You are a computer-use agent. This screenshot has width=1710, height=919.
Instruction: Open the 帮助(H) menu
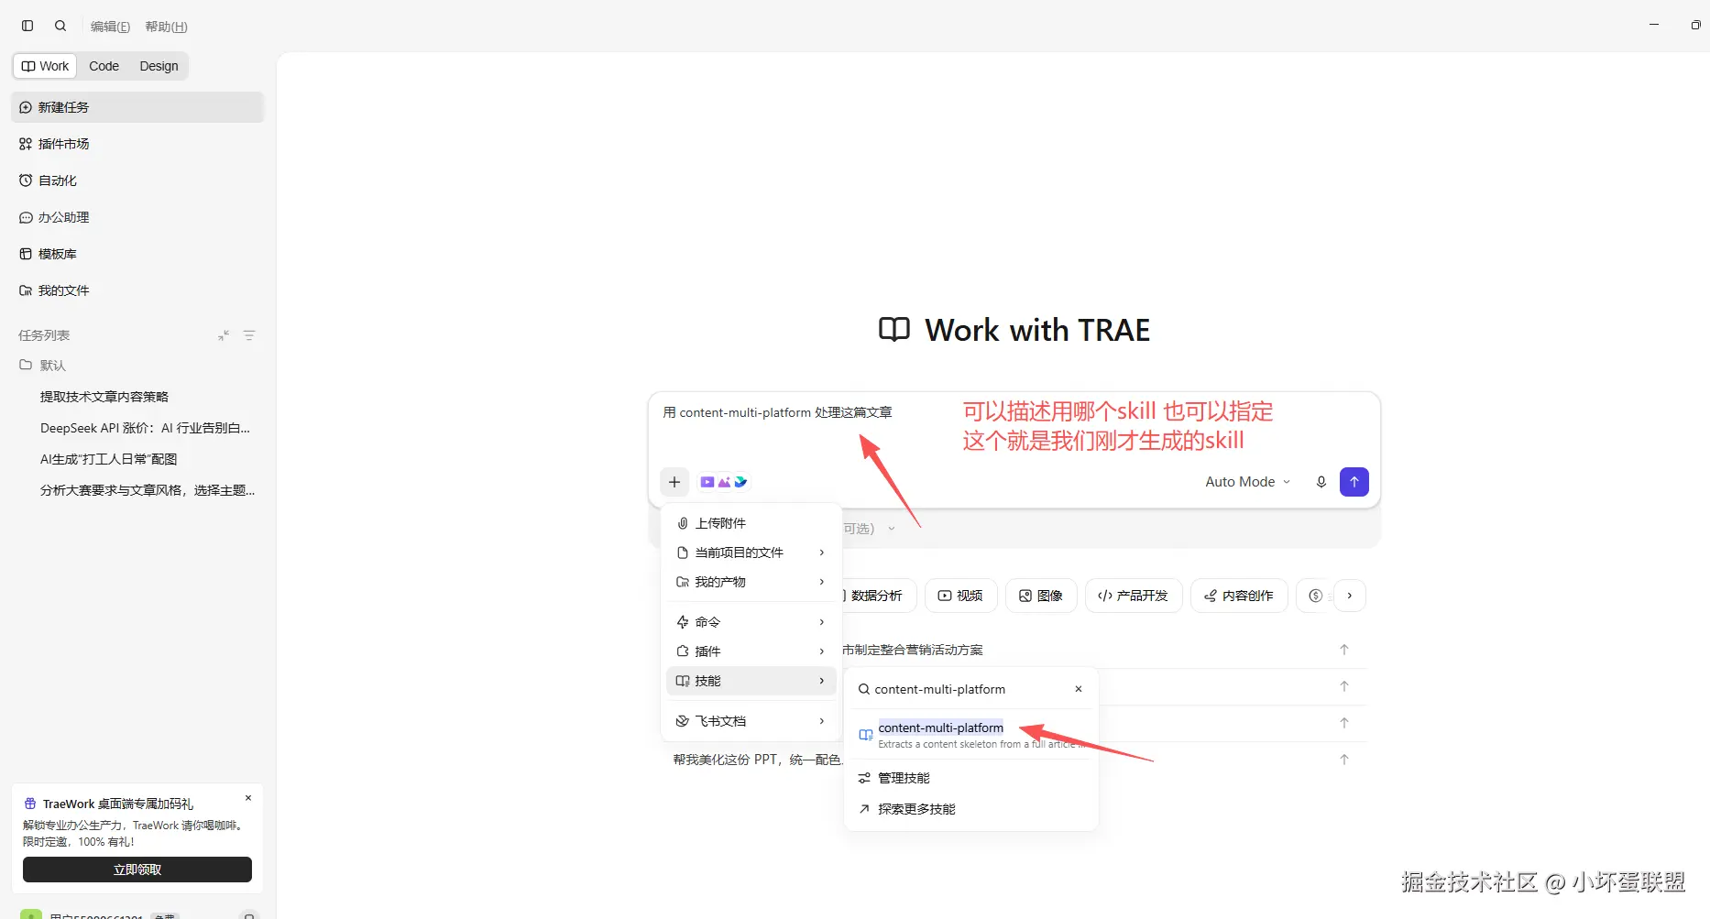[166, 27]
